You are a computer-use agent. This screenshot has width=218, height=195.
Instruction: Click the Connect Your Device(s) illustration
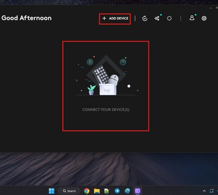pyautogui.click(x=106, y=75)
